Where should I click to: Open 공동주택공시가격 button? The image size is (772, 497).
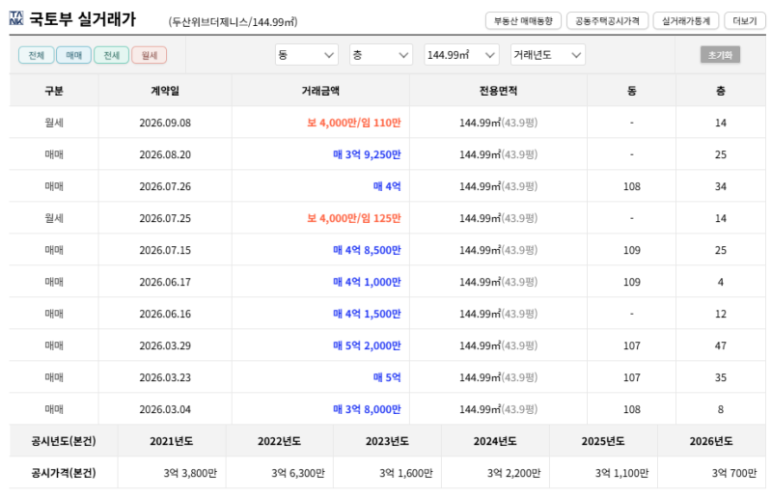pyautogui.click(x=607, y=20)
